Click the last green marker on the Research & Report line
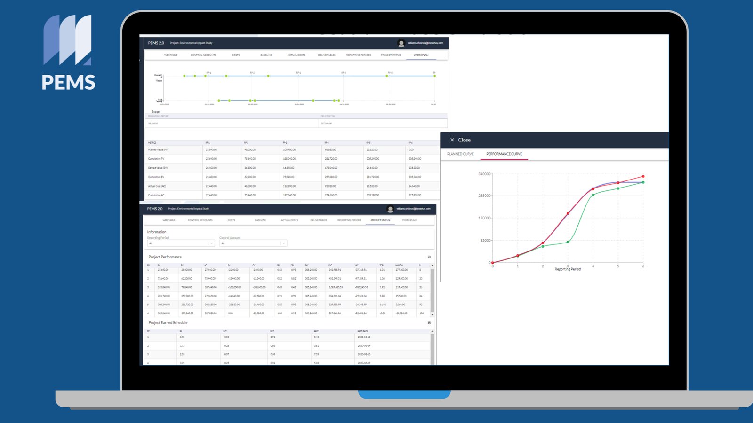Screen dimensions: 753x423 point(434,76)
